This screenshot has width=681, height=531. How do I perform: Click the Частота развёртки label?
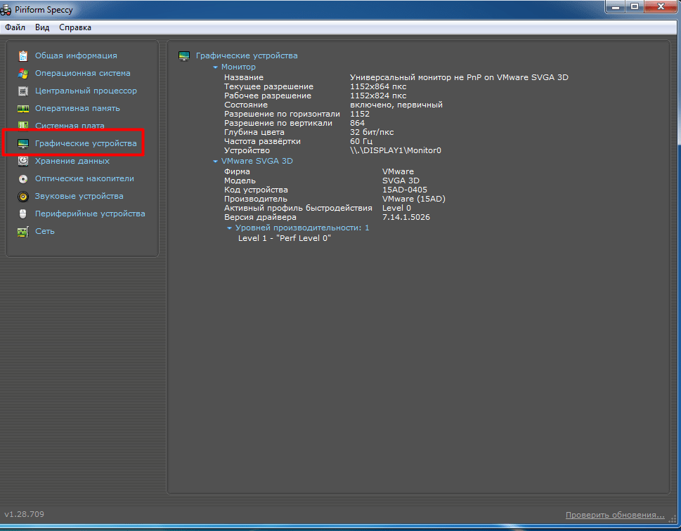click(x=262, y=141)
